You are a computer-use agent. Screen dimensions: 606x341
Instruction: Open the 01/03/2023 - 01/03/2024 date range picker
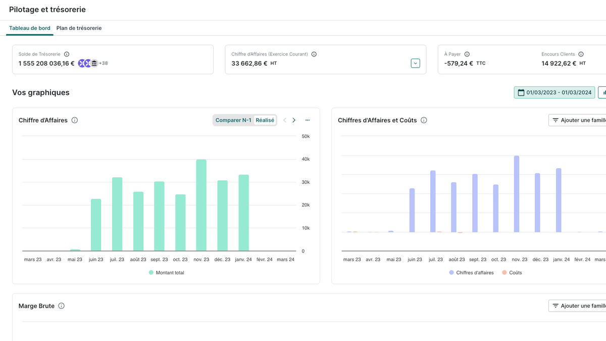pos(554,92)
